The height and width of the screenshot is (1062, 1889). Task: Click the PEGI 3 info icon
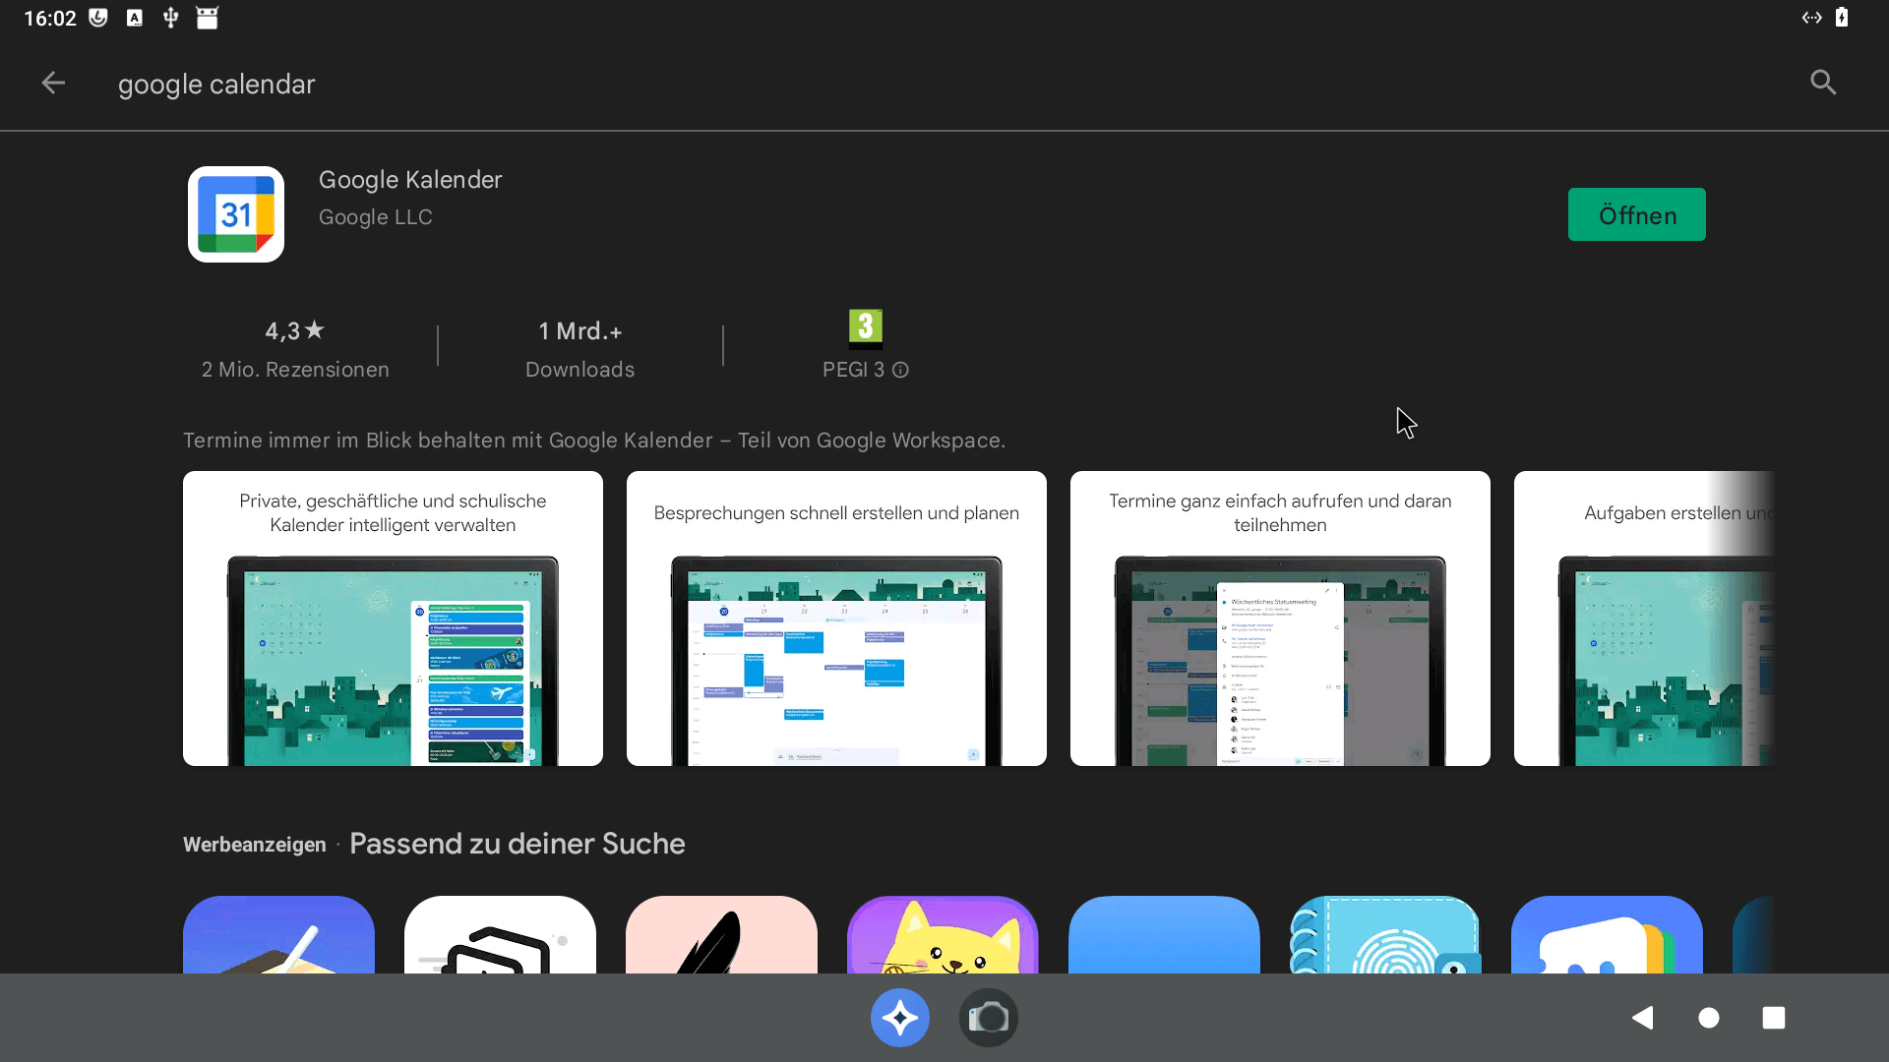point(900,370)
